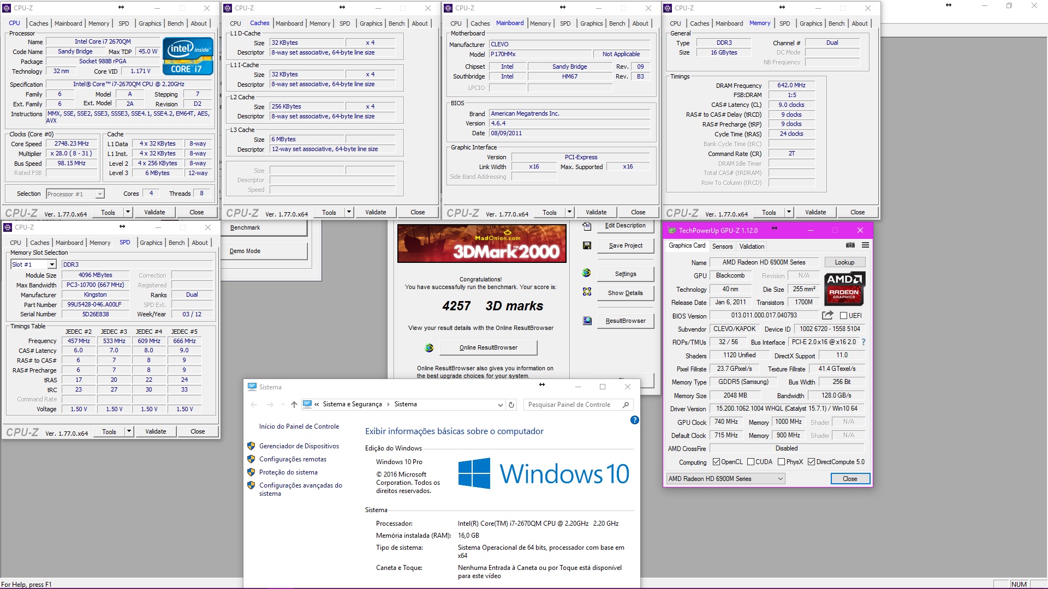This screenshot has width=1048, height=589.
Task: Open the AMD Radeon HD 6900M Series GPU selector
Action: point(725,479)
